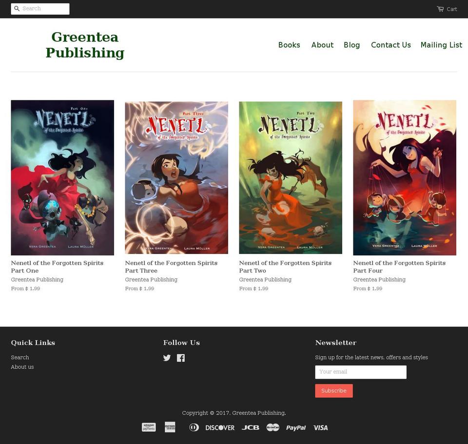The width and height of the screenshot is (468, 444).
Task: Open the Facebook page icon
Action: [x=180, y=358]
